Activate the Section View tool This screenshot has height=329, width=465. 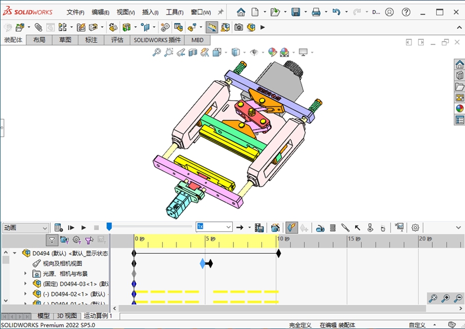(x=193, y=52)
